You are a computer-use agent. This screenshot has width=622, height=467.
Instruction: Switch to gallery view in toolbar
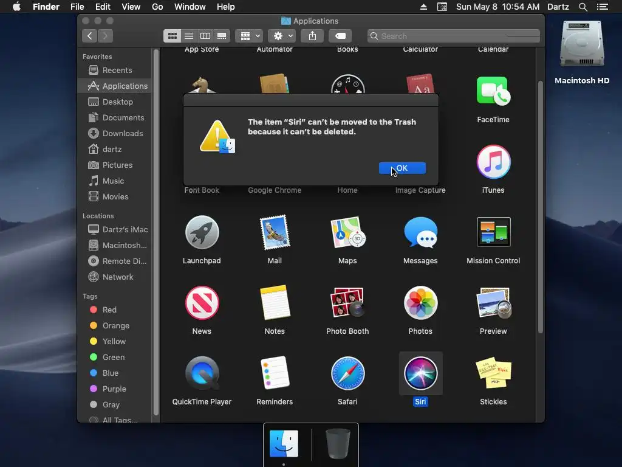222,36
